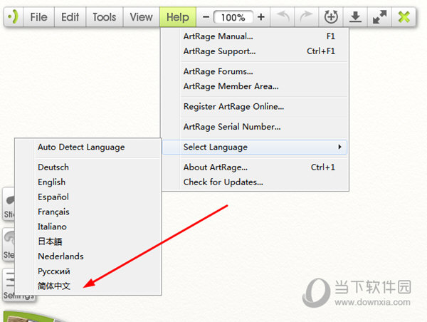Click the canvas rotate/reset position icon
Viewport: 427px width, 322px height.
click(x=331, y=17)
